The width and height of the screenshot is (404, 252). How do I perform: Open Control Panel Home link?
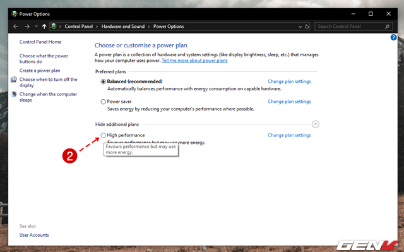[40, 42]
